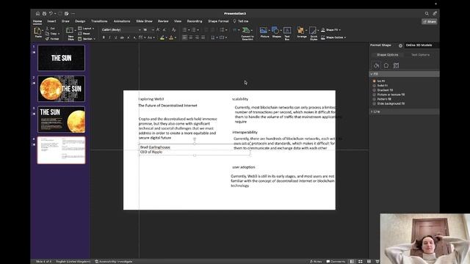Screen dimensions: 470x264
Task: Clear all text formatting
Action: pos(173,29)
